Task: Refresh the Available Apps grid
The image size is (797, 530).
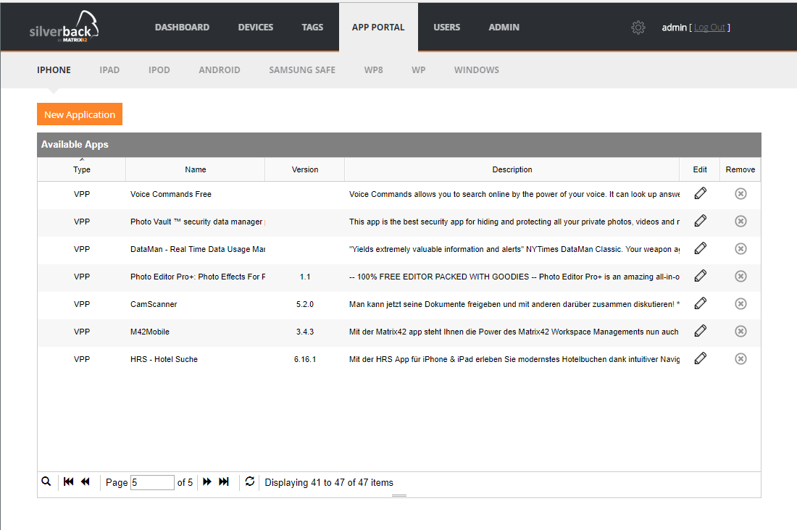Action: click(x=249, y=481)
